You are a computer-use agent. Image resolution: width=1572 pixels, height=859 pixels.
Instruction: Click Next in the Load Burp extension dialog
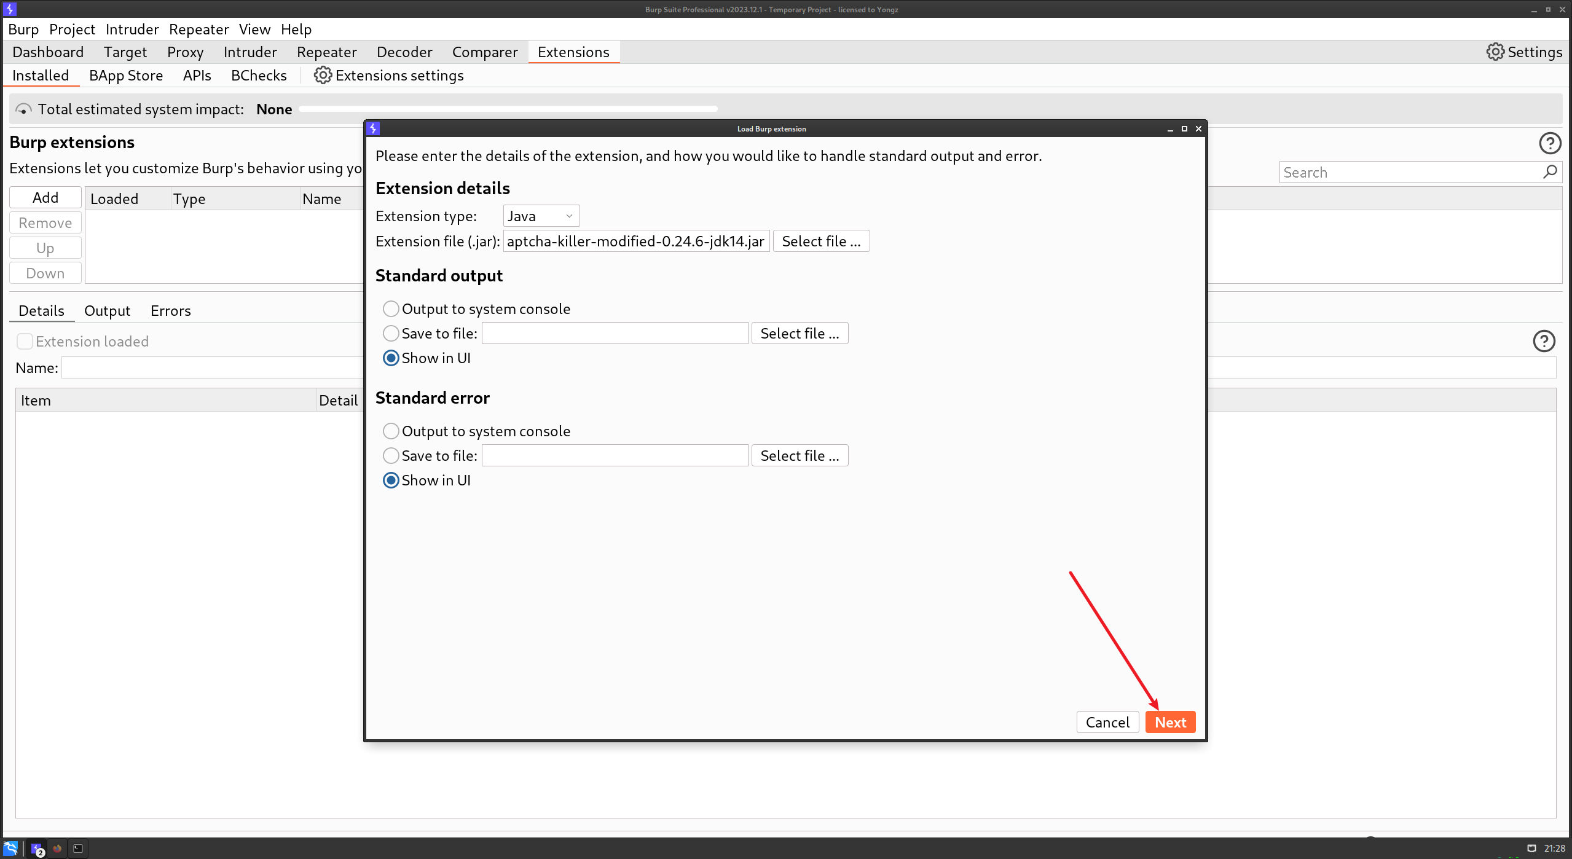[1170, 722]
